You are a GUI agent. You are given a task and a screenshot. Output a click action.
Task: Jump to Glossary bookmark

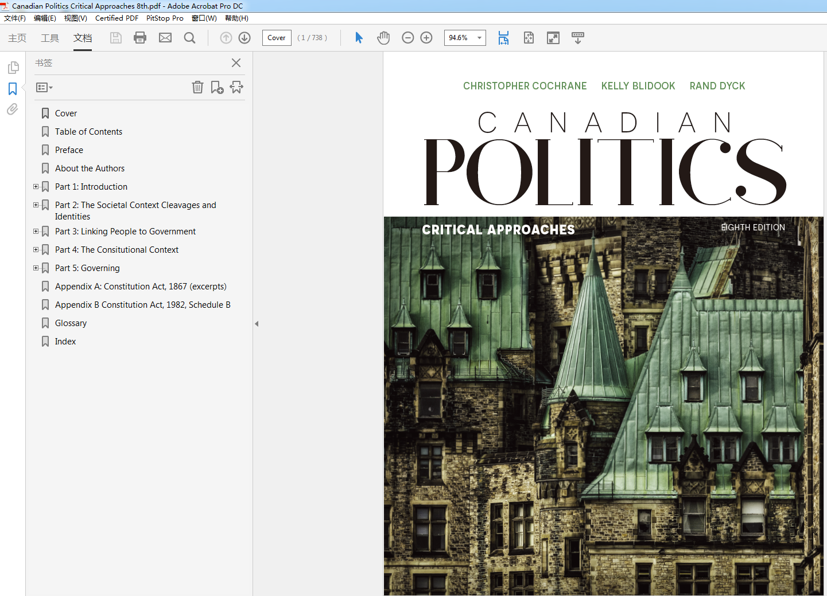point(71,323)
